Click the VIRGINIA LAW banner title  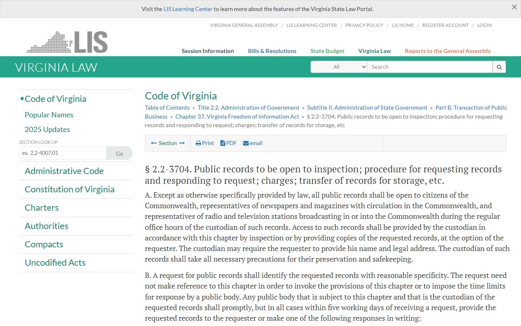click(56, 67)
